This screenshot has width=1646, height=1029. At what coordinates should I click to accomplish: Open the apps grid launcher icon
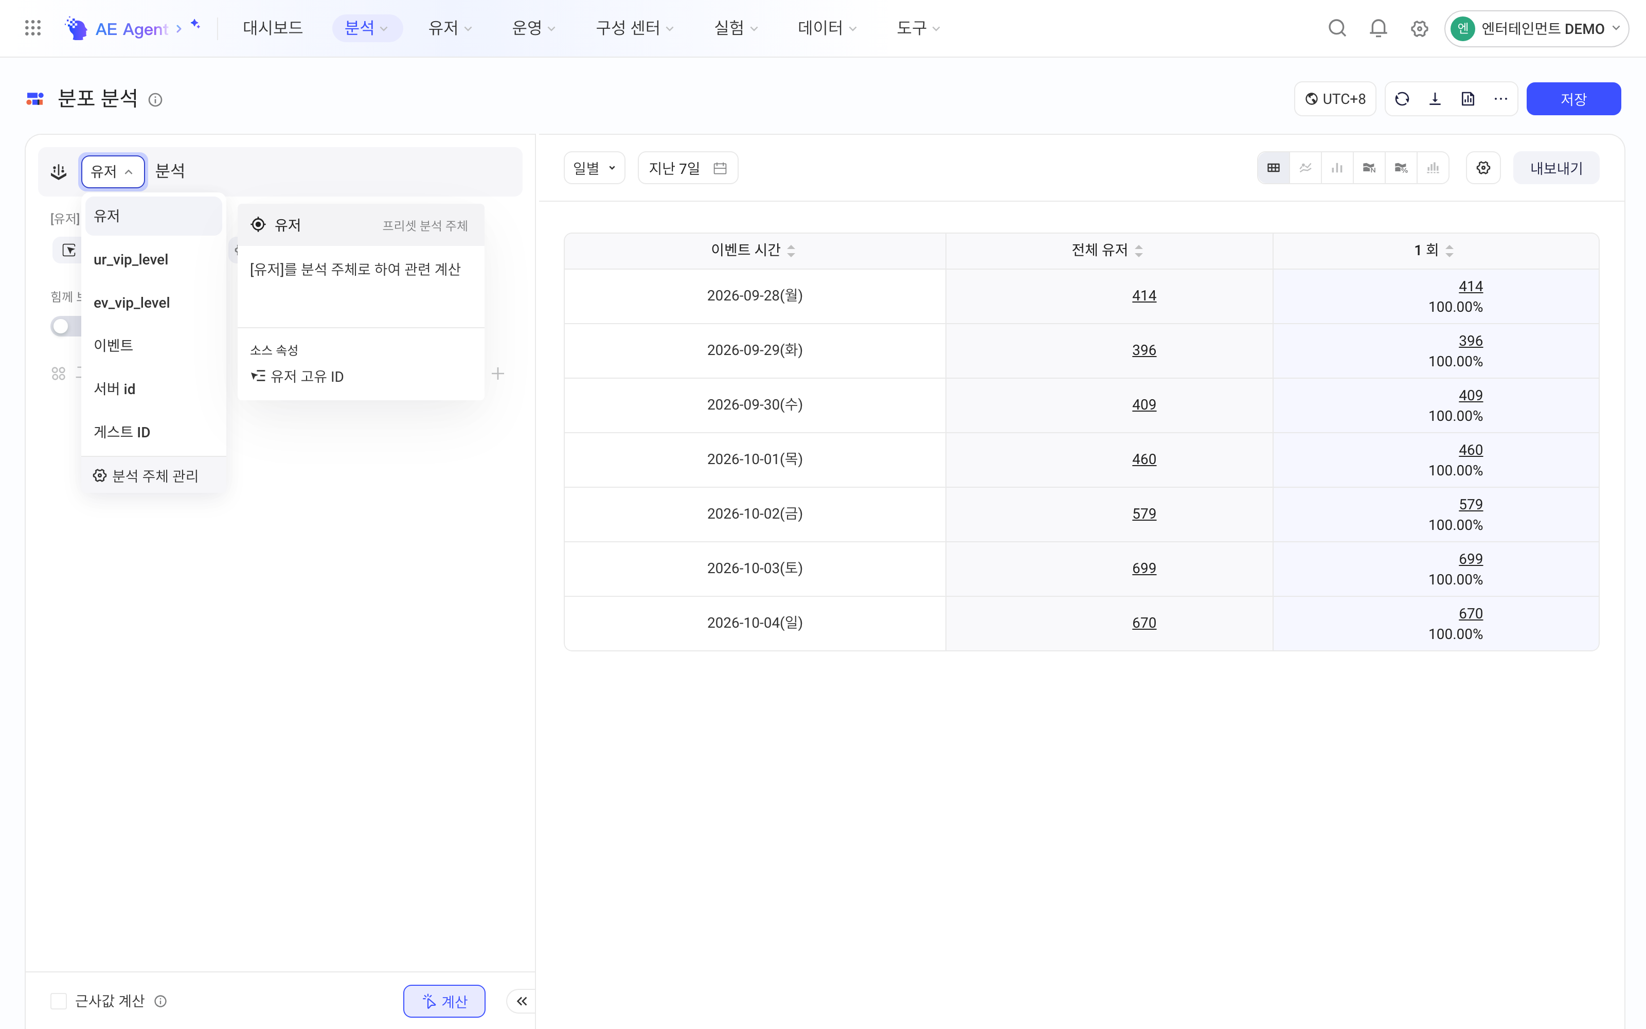point(32,28)
